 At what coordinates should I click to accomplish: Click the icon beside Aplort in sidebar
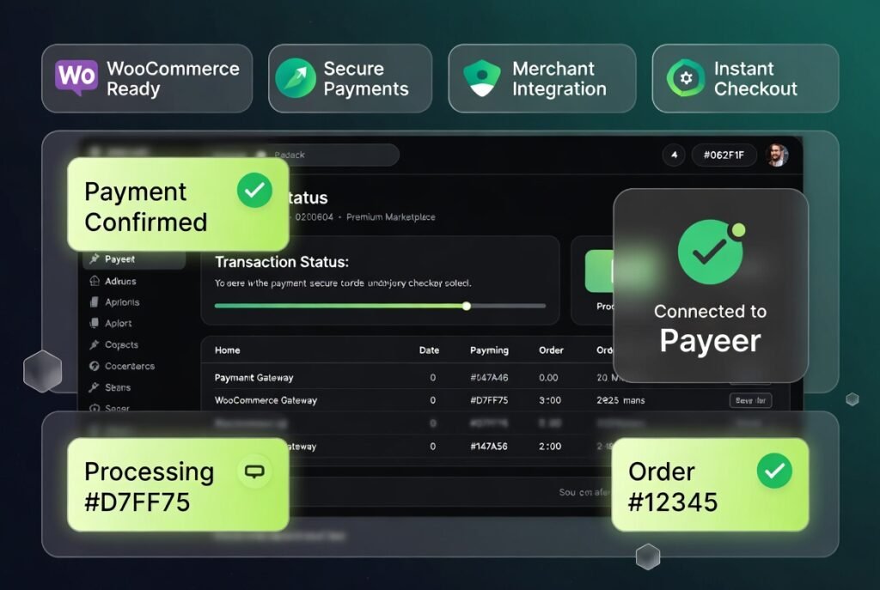click(95, 324)
